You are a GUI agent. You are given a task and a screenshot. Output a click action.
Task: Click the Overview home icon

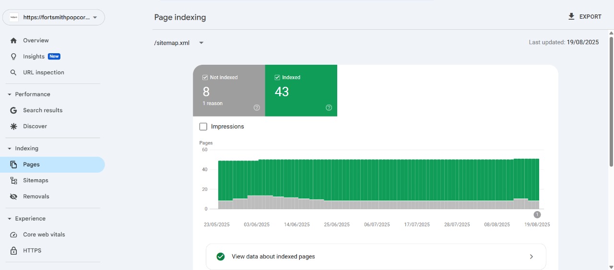click(13, 41)
